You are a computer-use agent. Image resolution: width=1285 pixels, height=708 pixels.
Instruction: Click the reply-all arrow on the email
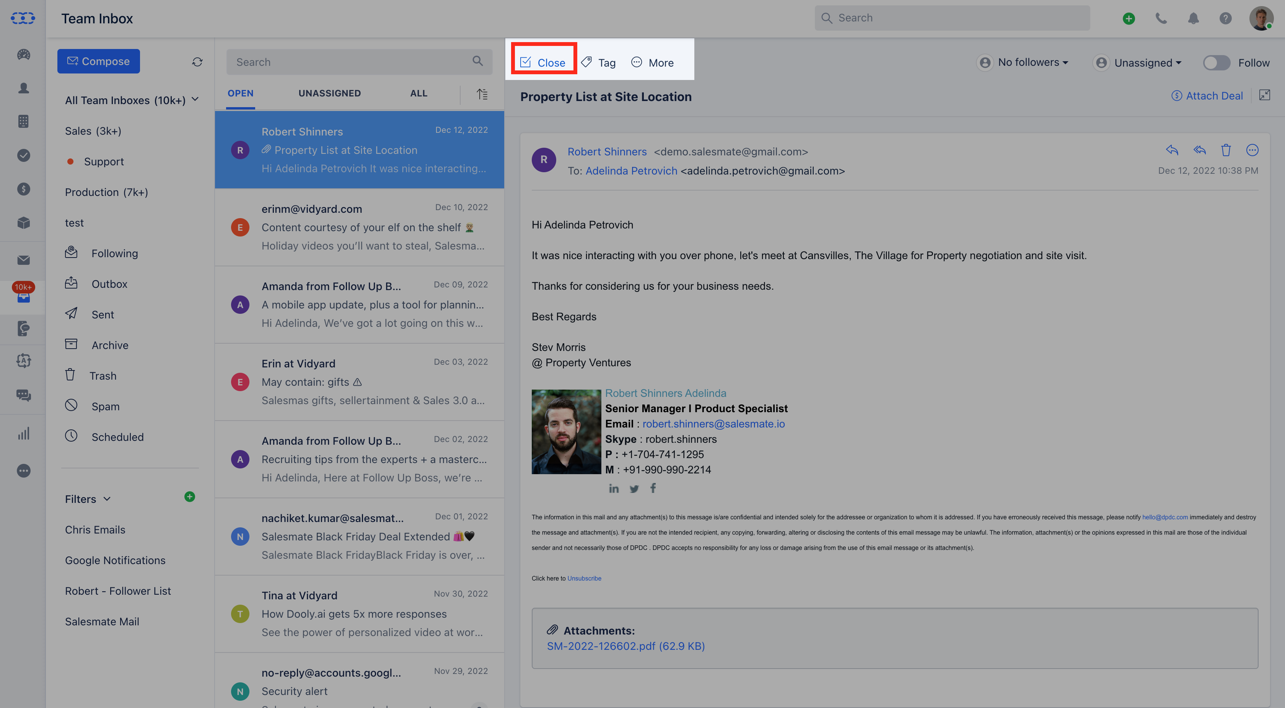(x=1200, y=150)
